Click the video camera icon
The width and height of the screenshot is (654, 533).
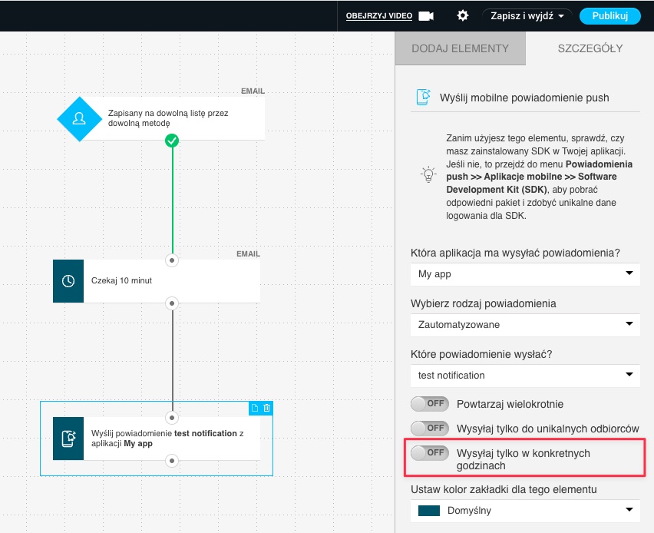coord(426,15)
